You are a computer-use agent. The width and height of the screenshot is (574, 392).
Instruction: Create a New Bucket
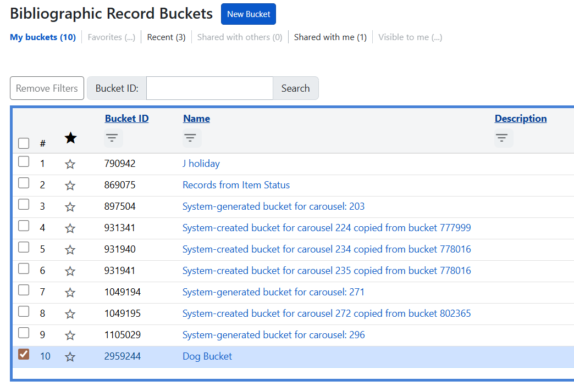click(248, 14)
